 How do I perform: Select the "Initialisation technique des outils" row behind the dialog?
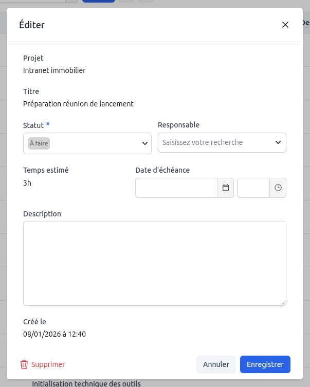point(86,383)
